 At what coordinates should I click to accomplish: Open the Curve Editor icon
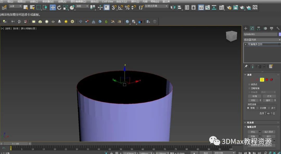(x=207, y=8)
